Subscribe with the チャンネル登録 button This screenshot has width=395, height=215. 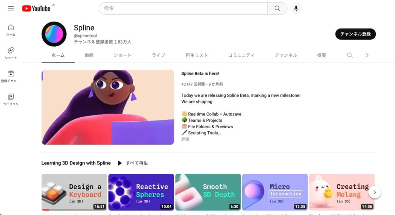[355, 34]
